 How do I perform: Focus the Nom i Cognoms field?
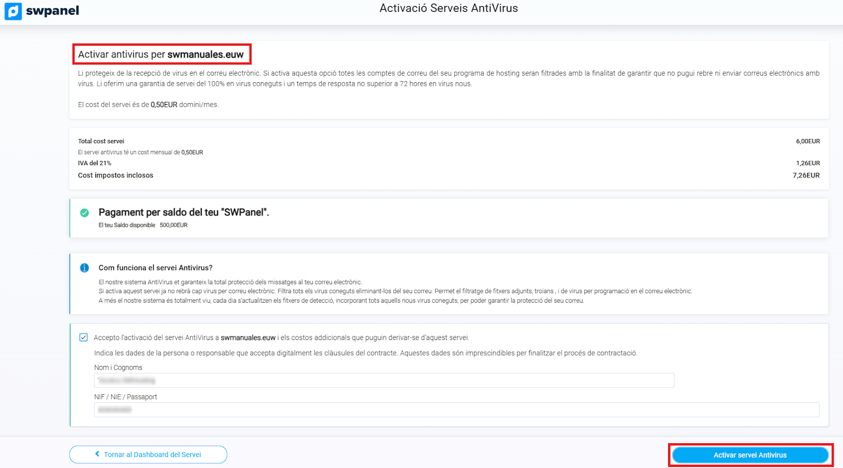click(x=384, y=380)
